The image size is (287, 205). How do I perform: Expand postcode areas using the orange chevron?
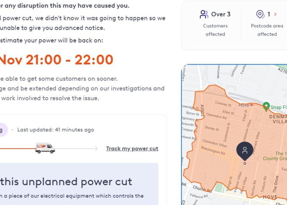click(x=275, y=15)
